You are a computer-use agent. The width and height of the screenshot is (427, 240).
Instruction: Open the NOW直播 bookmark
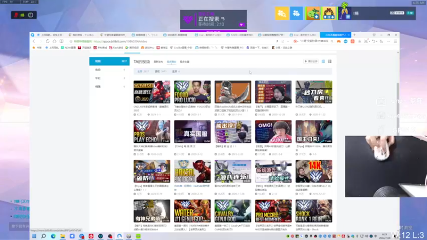pyautogui.click(x=68, y=47)
